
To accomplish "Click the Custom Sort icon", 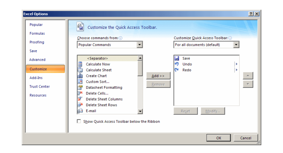I will tap(80, 82).
